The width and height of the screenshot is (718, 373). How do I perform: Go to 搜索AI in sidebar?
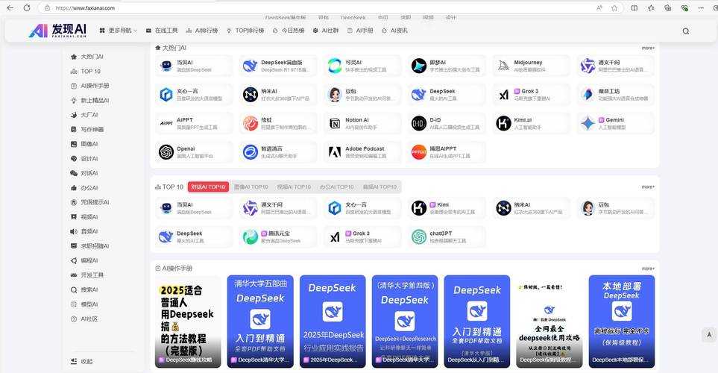click(84, 289)
